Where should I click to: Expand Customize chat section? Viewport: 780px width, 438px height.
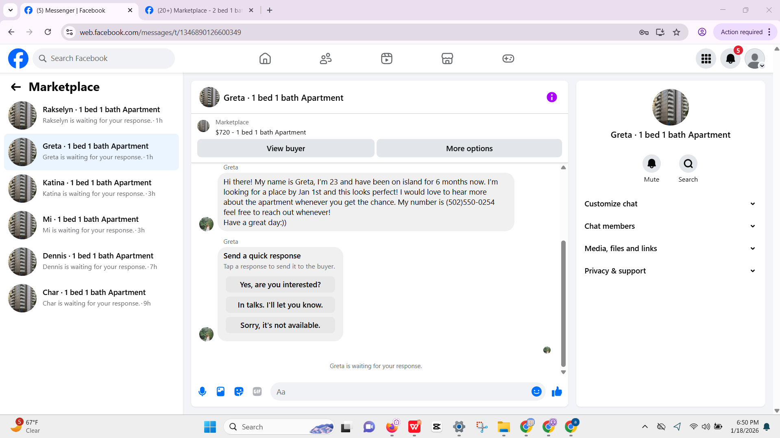click(670, 204)
